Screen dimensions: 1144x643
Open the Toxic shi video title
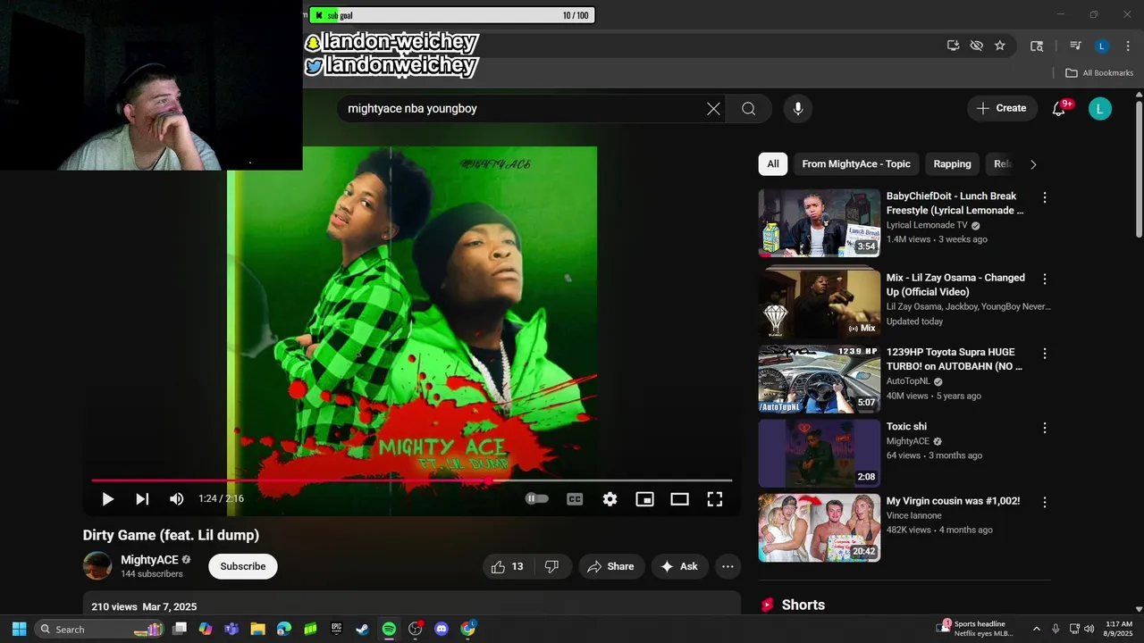pyautogui.click(x=906, y=427)
